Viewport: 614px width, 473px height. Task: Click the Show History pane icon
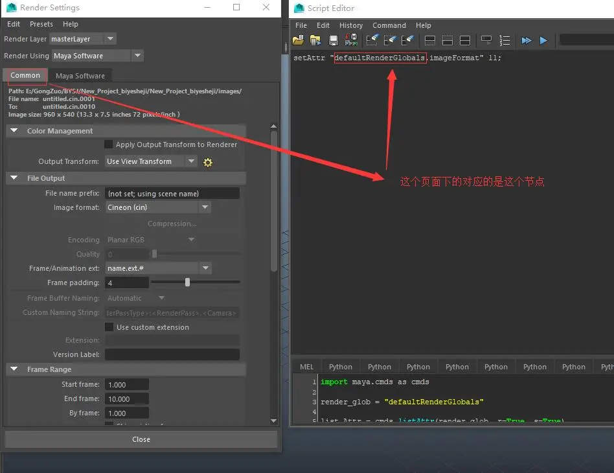[x=429, y=40]
